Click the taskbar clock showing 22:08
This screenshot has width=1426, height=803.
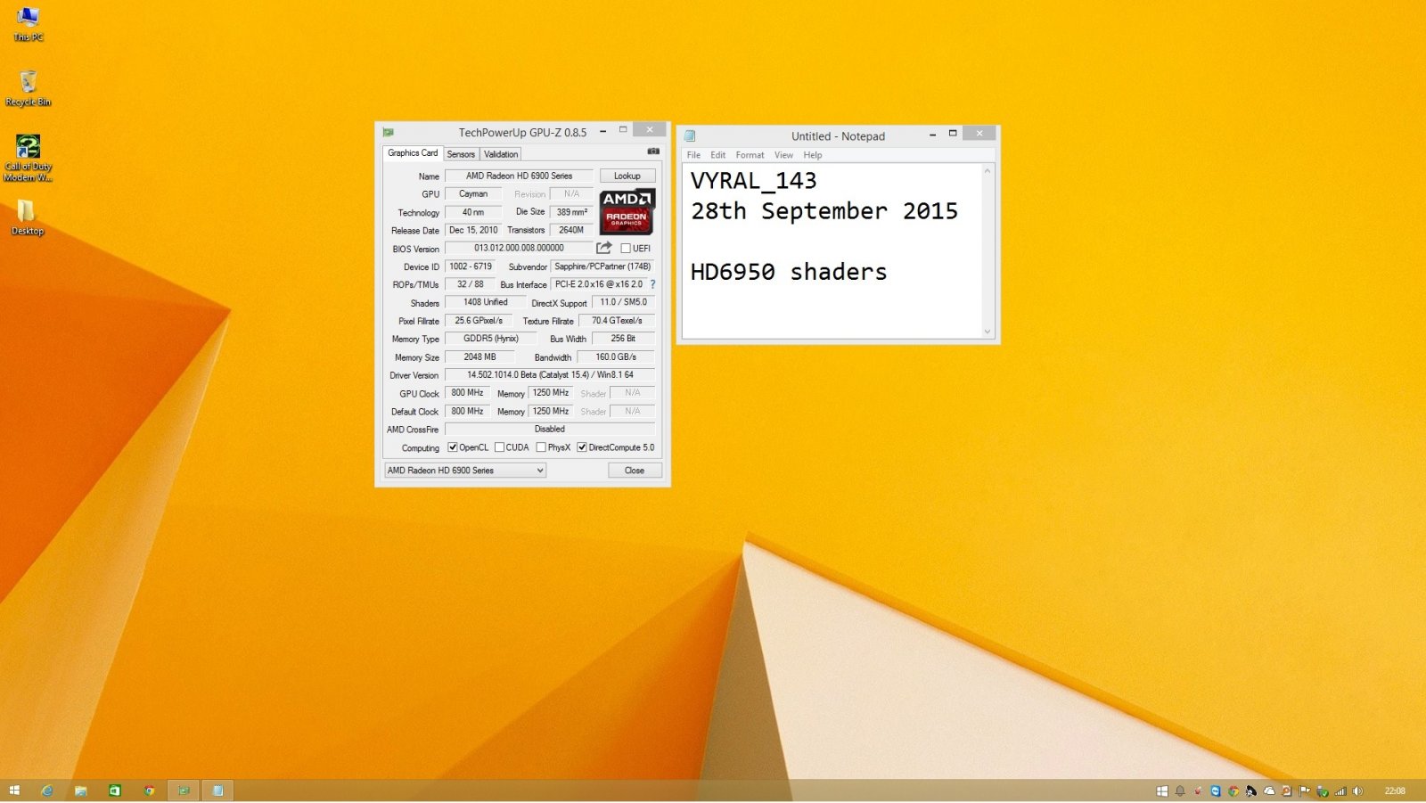[x=1395, y=791]
